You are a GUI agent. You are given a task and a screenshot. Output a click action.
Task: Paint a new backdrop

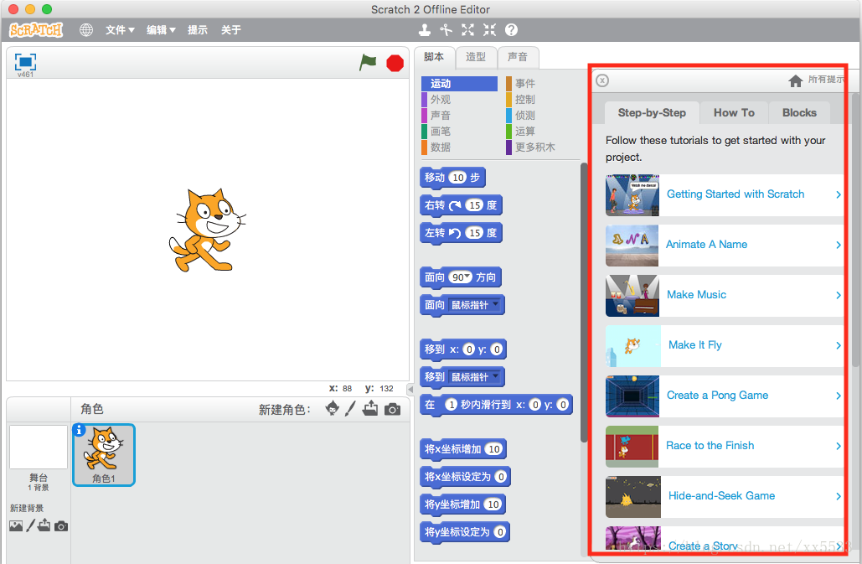[31, 525]
